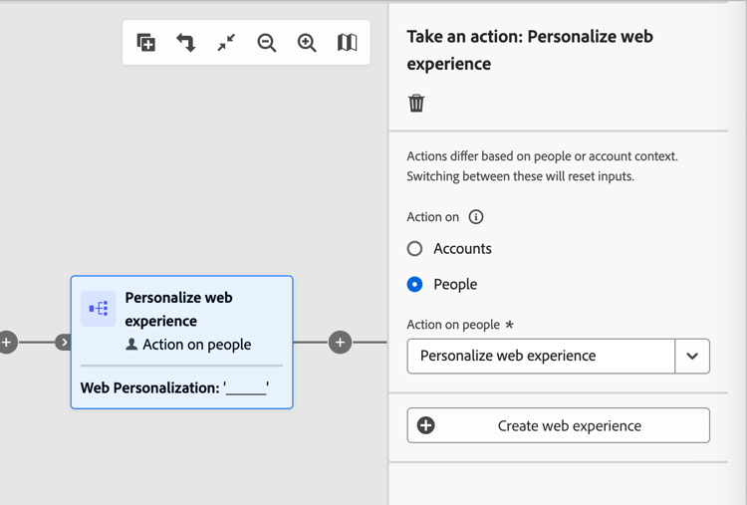Expand the Action on people dropdown chevron
The image size is (747, 505).
(692, 356)
